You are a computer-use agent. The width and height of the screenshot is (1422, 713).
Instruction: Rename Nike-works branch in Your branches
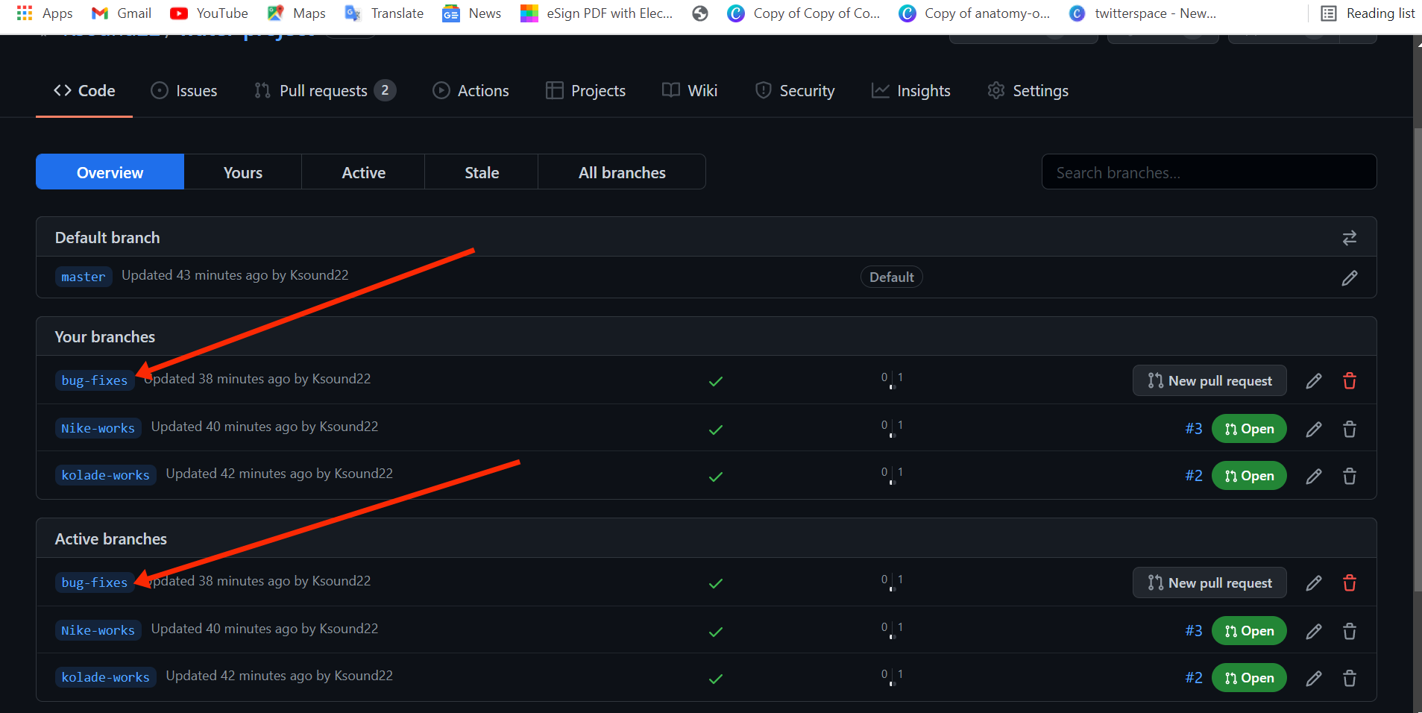pyautogui.click(x=1313, y=429)
